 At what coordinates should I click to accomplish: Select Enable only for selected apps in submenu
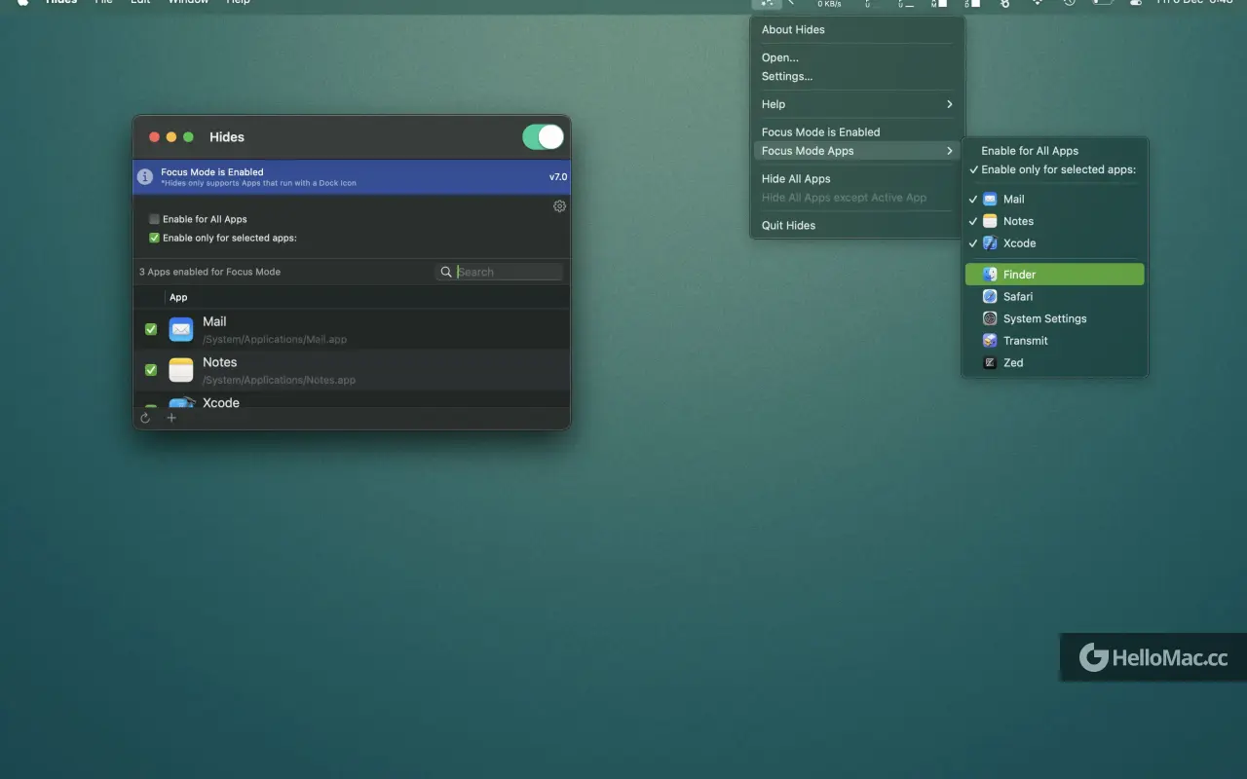point(1055,169)
